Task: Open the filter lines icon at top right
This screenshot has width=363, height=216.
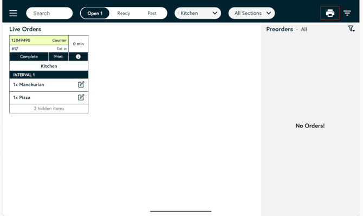Action: (x=347, y=13)
